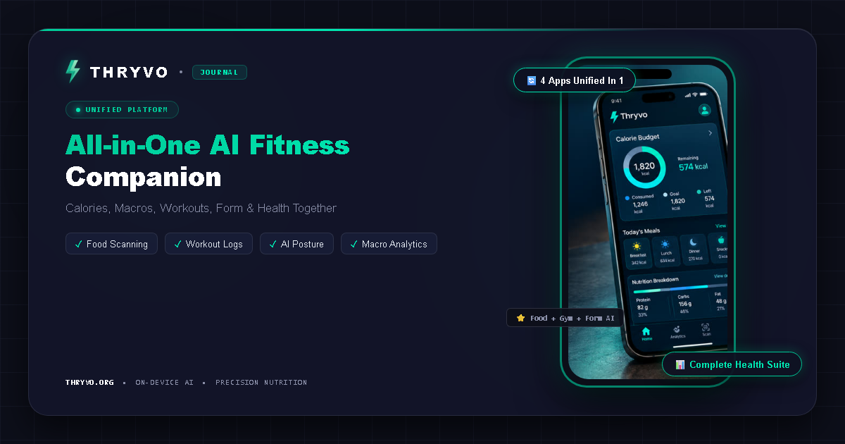The image size is (845, 444).
Task: Tap the Breakfast meal sun icon
Action: [637, 246]
